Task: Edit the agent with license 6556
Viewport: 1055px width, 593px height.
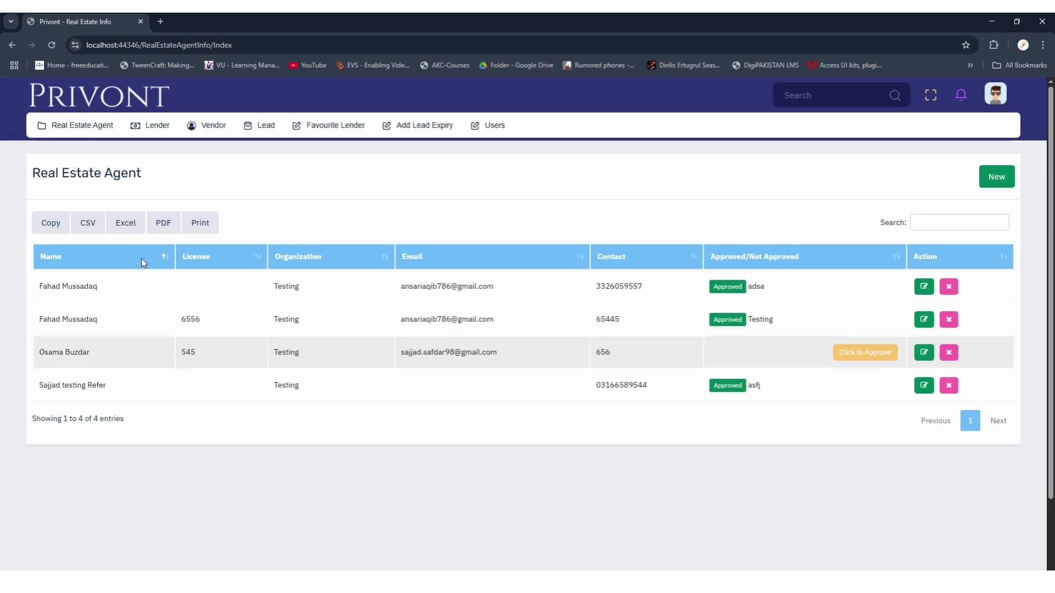Action: [924, 320]
